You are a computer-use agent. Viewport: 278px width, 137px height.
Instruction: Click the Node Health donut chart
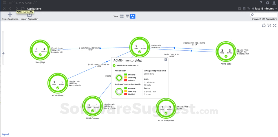pos(119,78)
